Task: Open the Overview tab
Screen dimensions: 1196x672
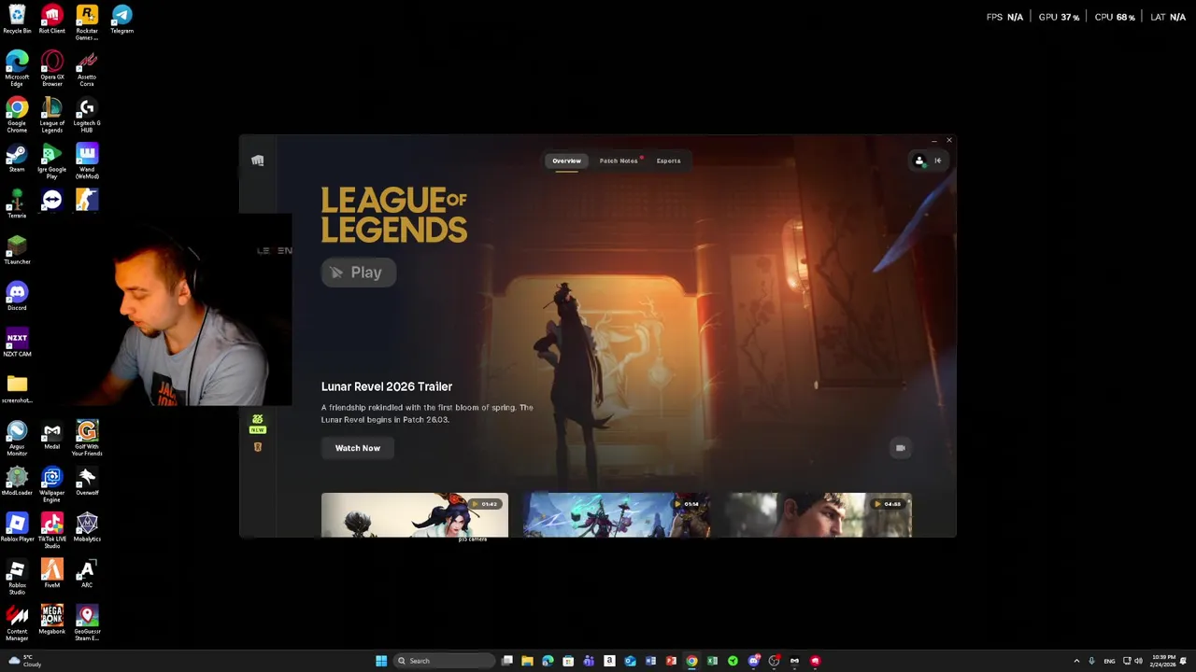Action: click(566, 161)
